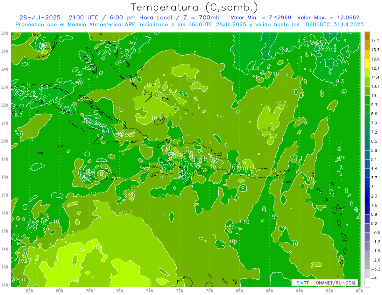
Task: Click the white swatch at color scale bottom
Action: 367,282
